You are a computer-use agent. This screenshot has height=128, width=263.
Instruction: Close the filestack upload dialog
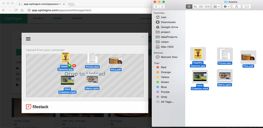[x=143, y=37]
